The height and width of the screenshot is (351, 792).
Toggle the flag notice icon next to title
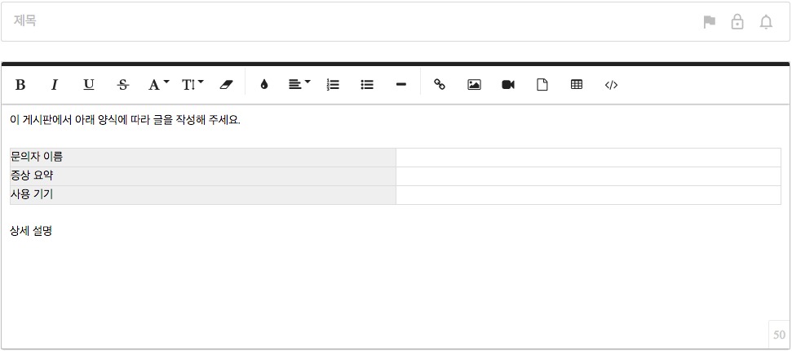[x=710, y=22]
